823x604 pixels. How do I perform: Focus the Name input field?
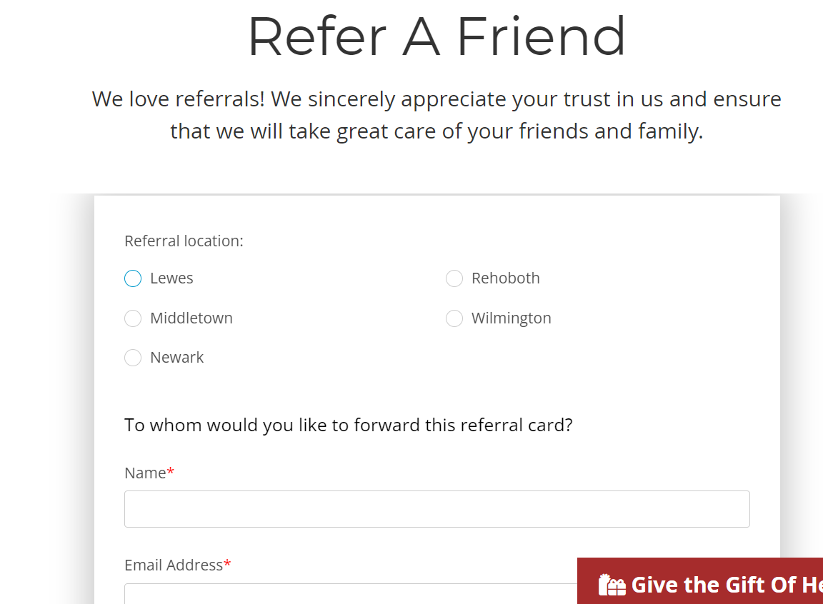point(437,509)
